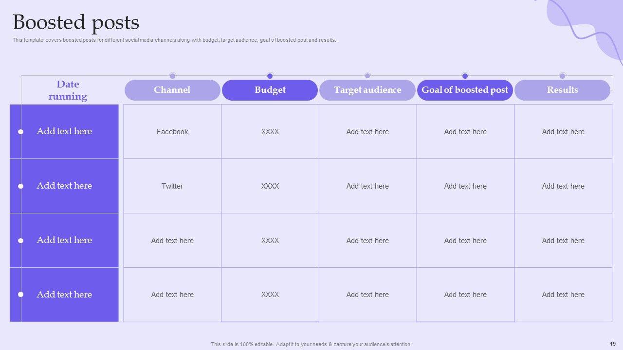The height and width of the screenshot is (350, 623).
Task: Click the white bullet dot in first date row
Action: [x=20, y=132]
